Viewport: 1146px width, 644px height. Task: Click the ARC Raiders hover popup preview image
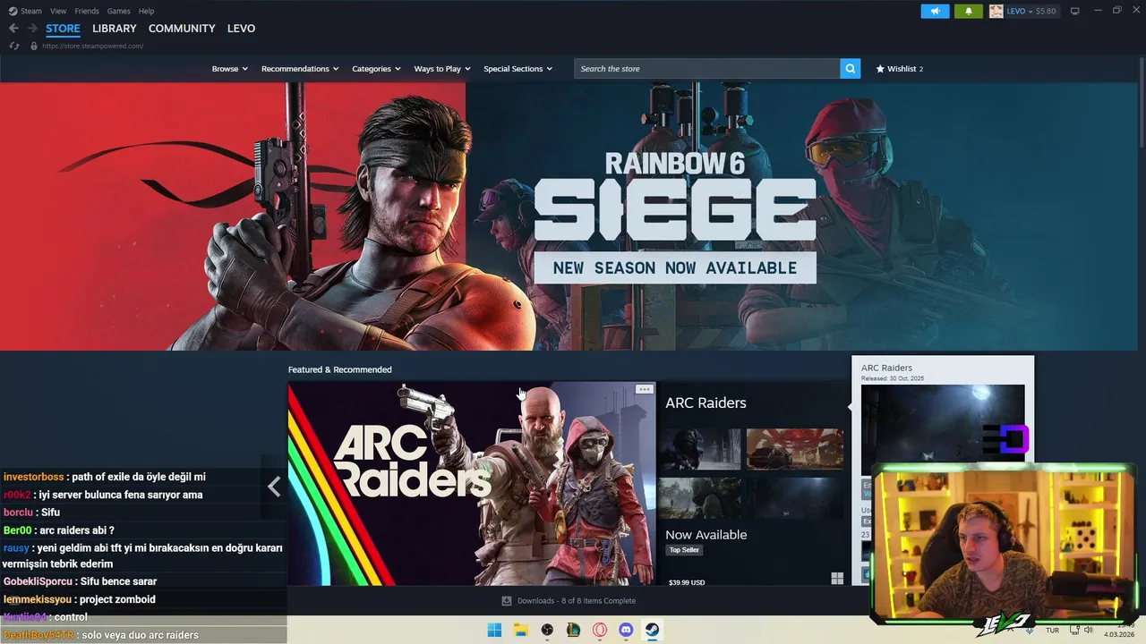[x=943, y=429]
